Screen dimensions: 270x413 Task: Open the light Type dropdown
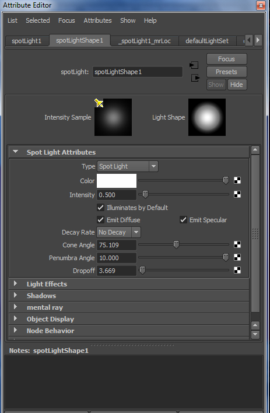(x=128, y=166)
